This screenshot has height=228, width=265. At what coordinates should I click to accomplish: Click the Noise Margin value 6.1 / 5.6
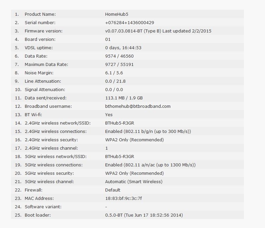point(114,73)
